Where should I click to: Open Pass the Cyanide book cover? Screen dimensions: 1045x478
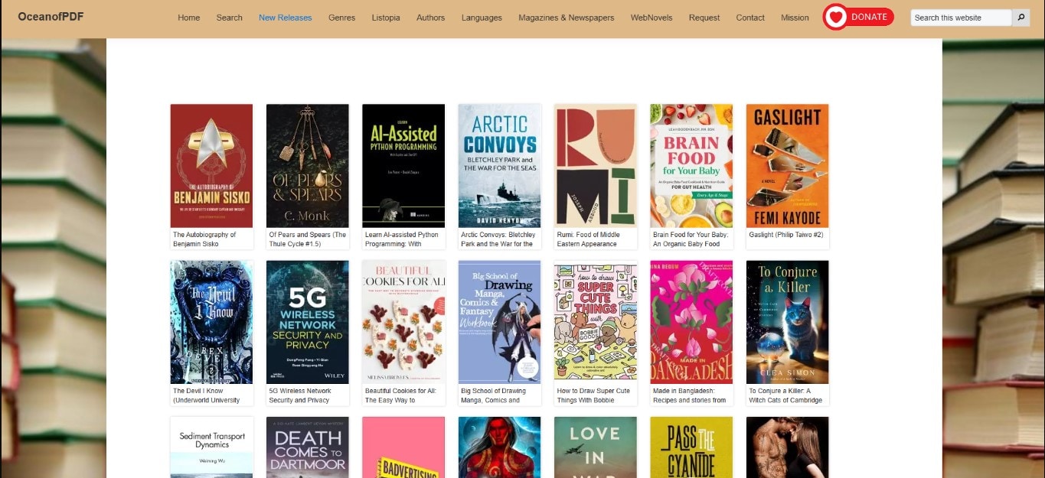tap(692, 447)
